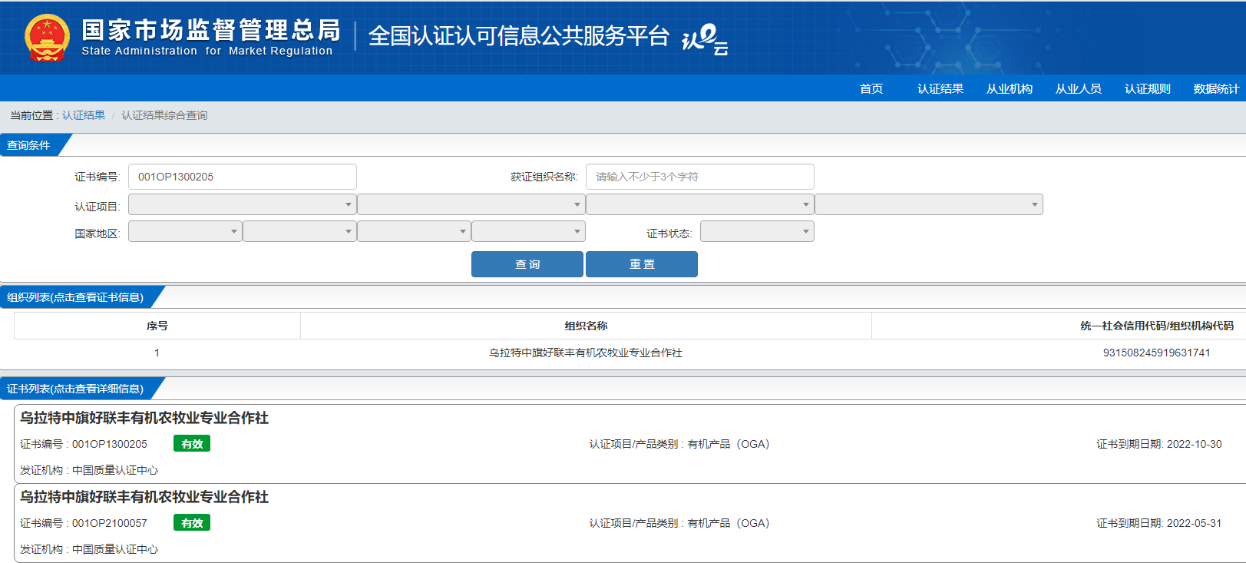This screenshot has width=1246, height=563.
Task: Click certificate number 001OP2100057 in list
Action: 110,523
